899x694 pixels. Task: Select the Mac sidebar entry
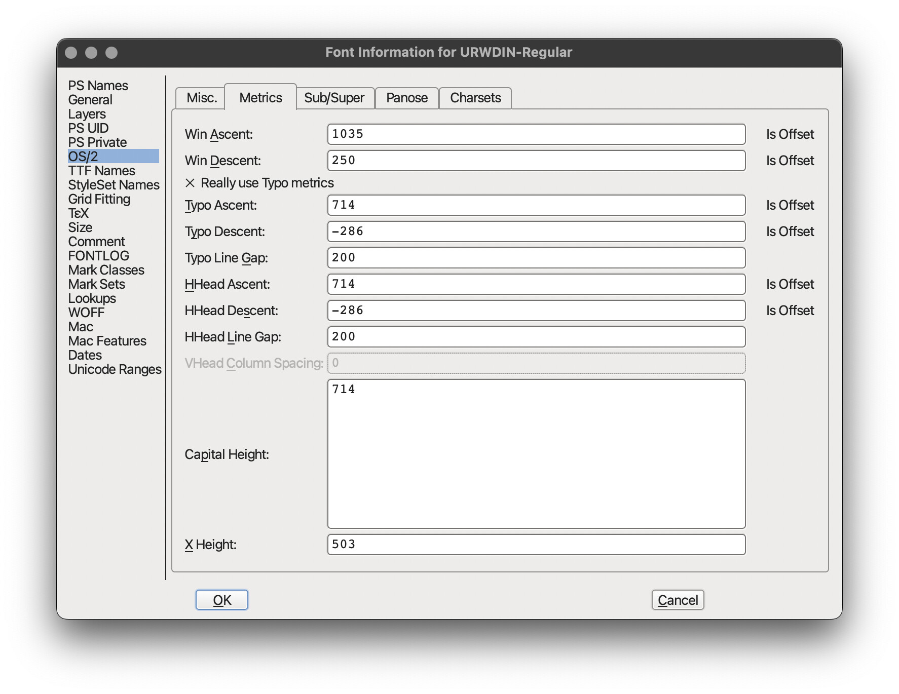click(81, 327)
